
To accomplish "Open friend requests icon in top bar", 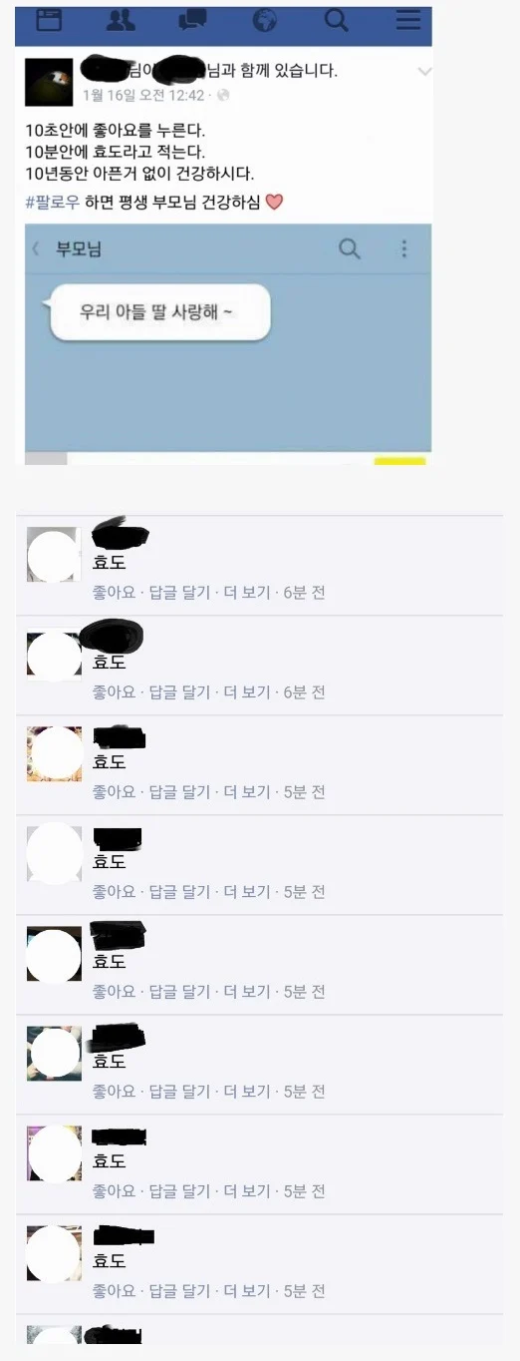I will click(121, 19).
